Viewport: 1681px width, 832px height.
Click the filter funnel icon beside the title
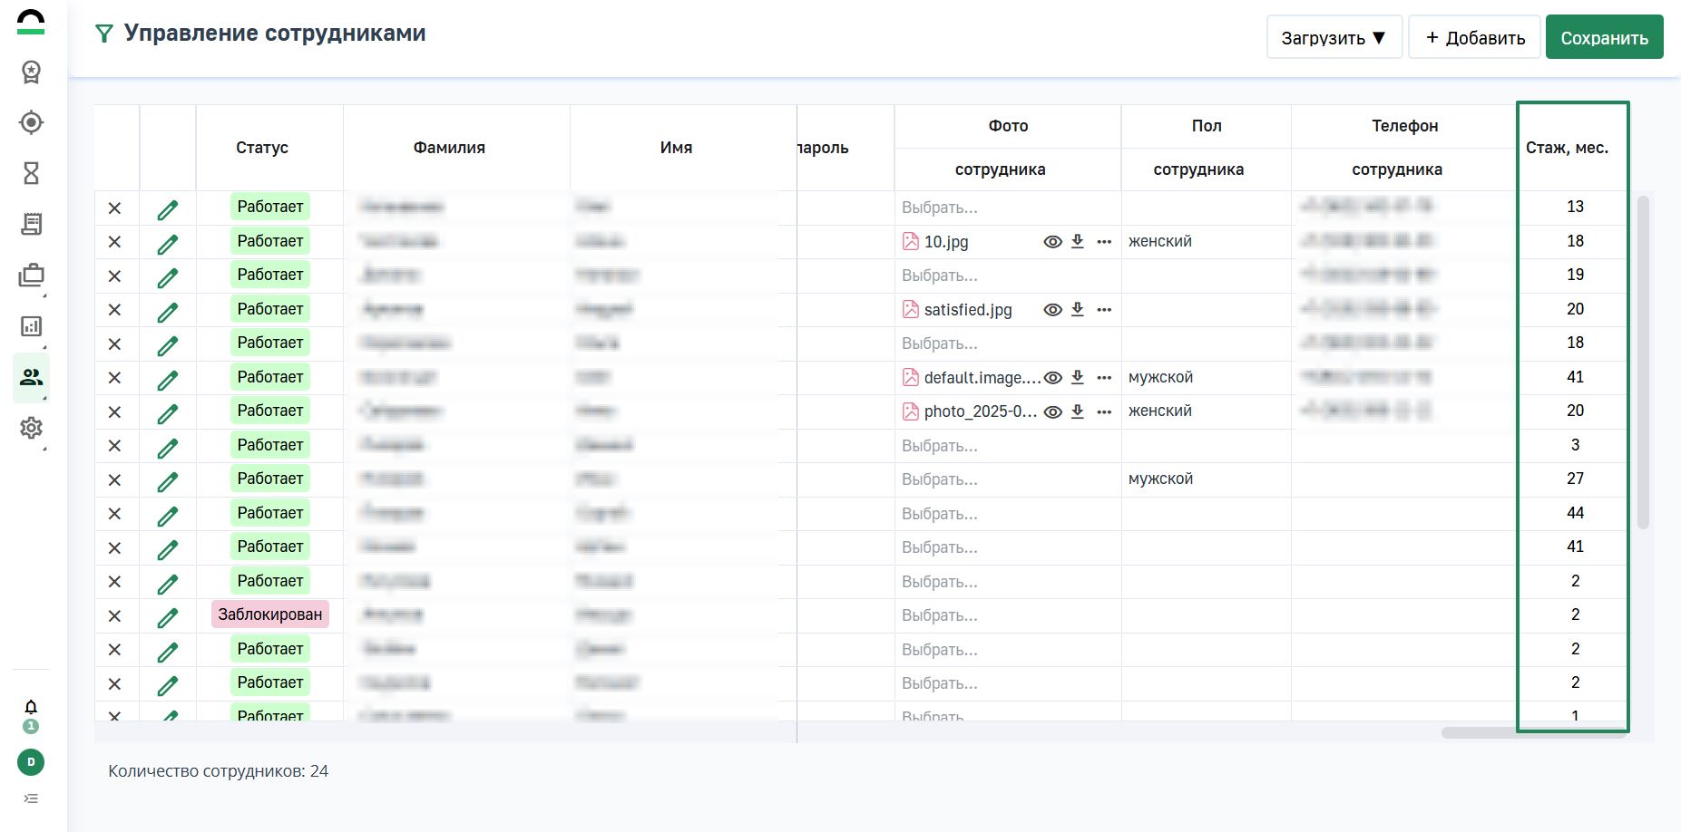click(x=104, y=34)
